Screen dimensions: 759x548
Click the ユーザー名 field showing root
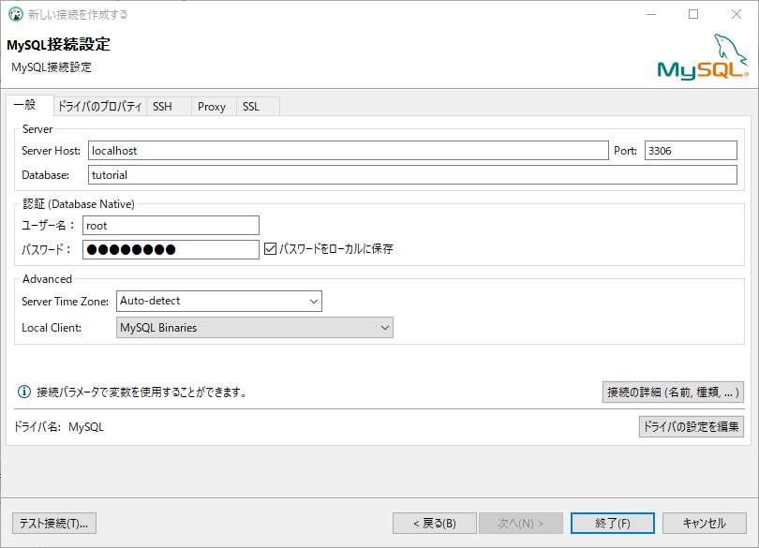point(171,226)
